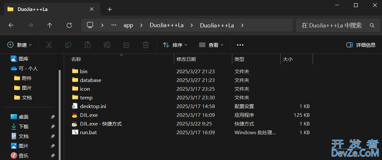Click the 应用程序 type cell

click(244, 115)
